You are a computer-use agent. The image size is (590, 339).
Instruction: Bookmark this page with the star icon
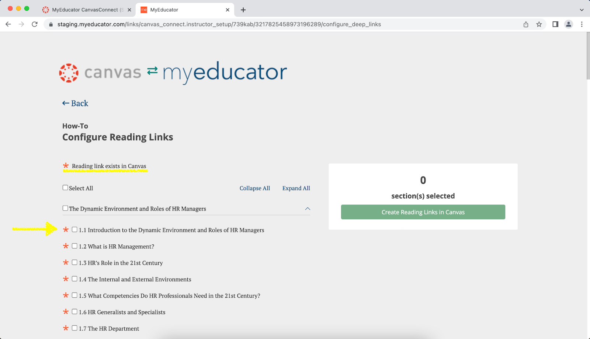click(x=539, y=24)
